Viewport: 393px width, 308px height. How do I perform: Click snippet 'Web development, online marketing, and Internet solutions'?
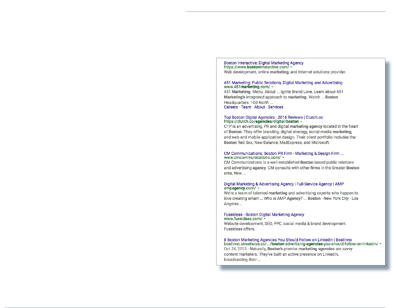[x=285, y=72]
